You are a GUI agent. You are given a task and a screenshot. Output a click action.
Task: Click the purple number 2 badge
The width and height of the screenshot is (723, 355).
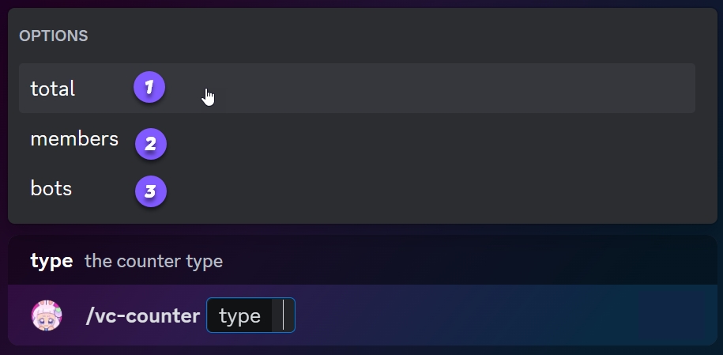(151, 144)
